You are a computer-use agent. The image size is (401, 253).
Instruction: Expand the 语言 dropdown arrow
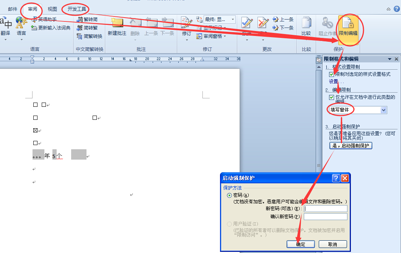(x=21, y=40)
